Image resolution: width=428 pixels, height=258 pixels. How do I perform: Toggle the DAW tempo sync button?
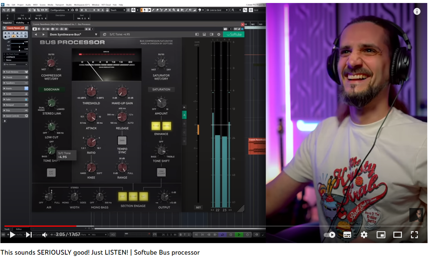[122, 141]
